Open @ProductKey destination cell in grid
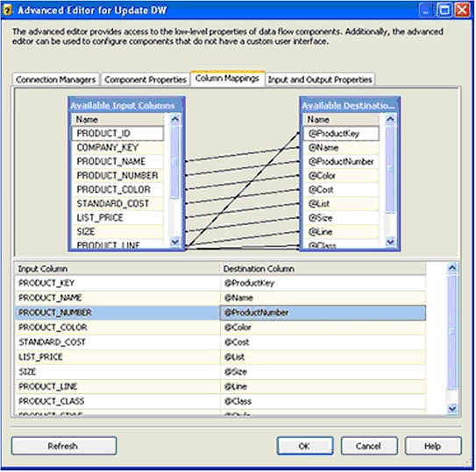The height and width of the screenshot is (472, 476). pos(323,283)
